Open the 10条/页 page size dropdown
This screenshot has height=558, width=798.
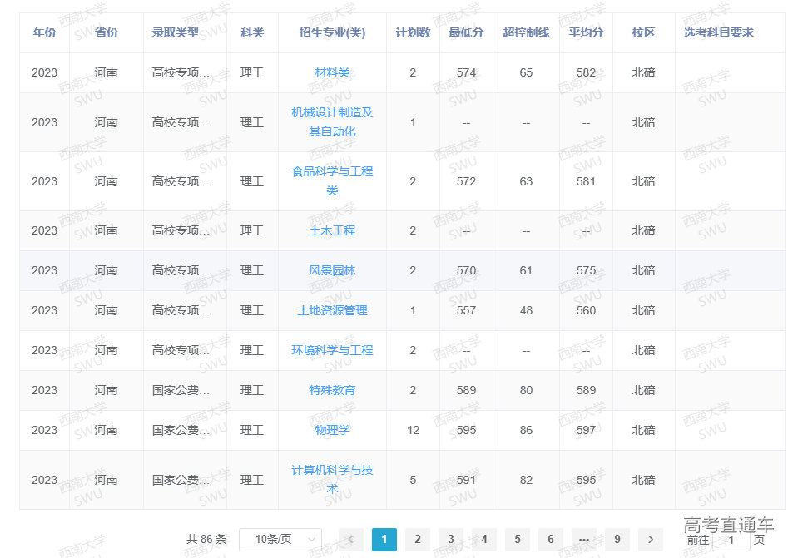click(280, 539)
